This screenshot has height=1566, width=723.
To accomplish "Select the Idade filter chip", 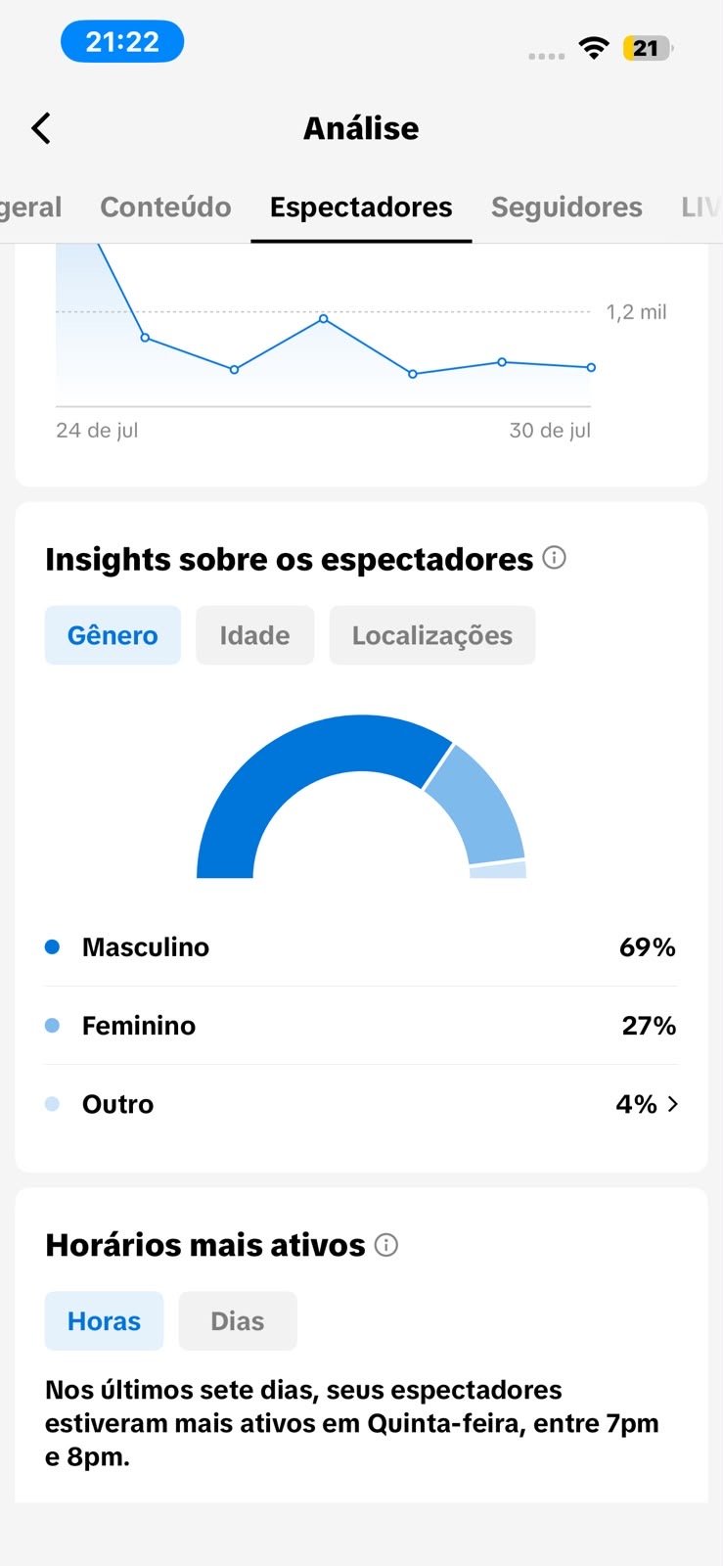I will point(254,635).
